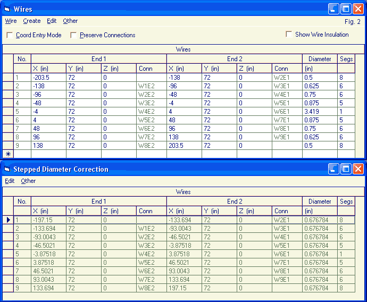The width and height of the screenshot is (367, 302).
Task: Maximize the Stepped Diameter Correction window
Action: 346,169
